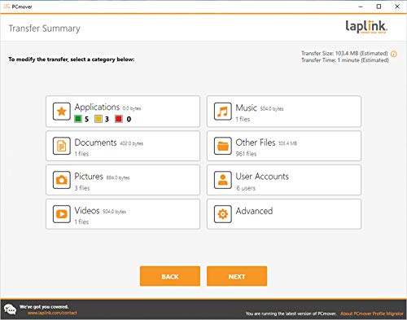The image size is (407, 320).
Task: Click the Other Files folder icon
Action: tap(223, 146)
